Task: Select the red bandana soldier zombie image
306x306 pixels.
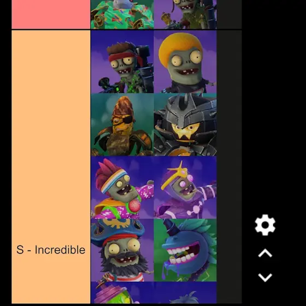Action: (x=122, y=62)
